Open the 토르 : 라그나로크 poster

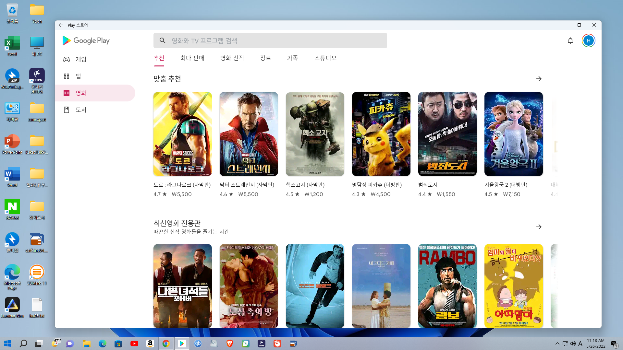183,134
